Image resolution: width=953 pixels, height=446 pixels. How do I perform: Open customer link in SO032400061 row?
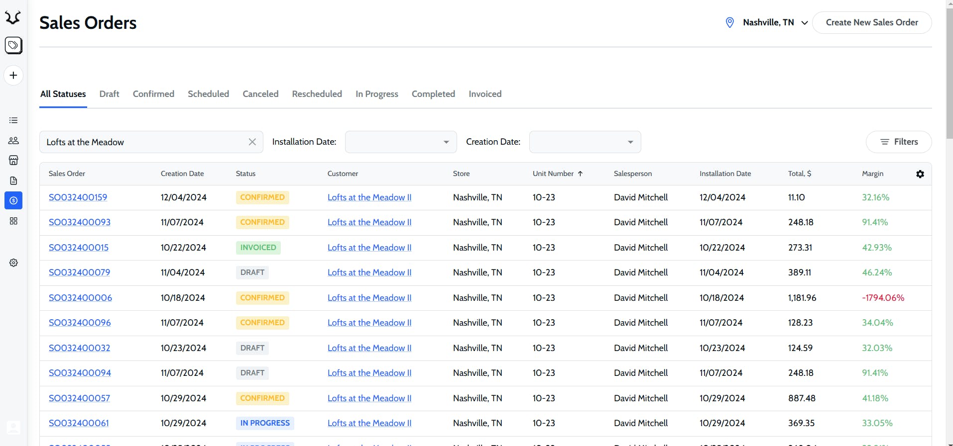[x=369, y=423]
